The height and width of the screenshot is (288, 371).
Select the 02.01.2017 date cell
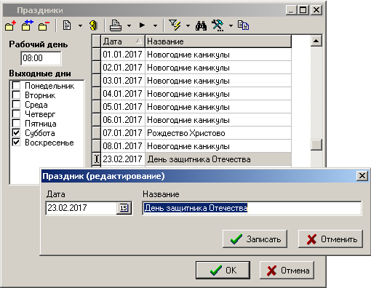point(123,68)
